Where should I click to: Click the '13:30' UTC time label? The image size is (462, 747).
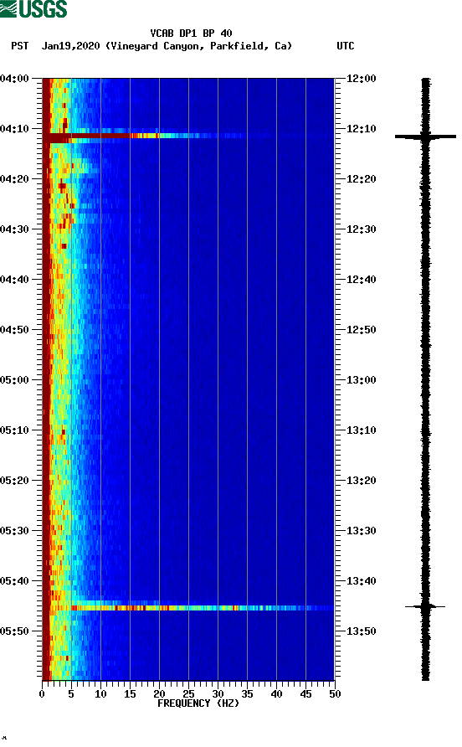click(361, 531)
